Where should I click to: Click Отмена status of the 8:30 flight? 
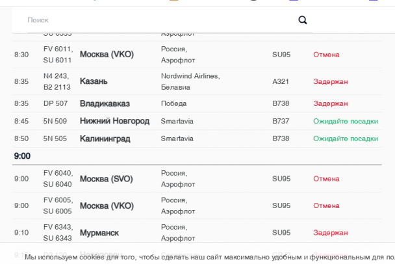click(326, 55)
